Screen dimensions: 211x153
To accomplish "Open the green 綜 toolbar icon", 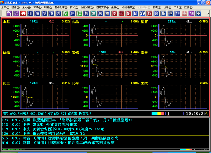I will [79, 13].
